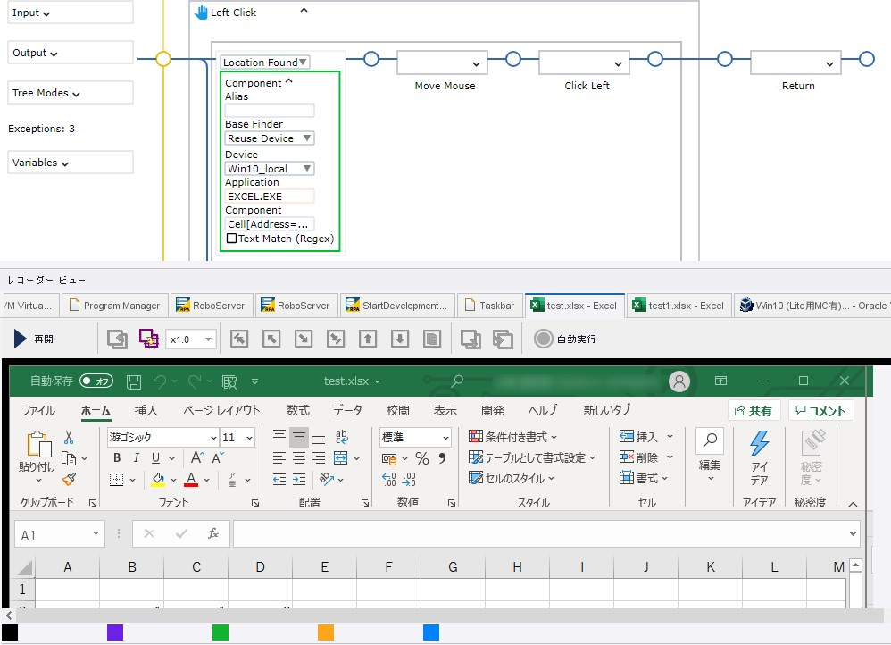Click the Undo arrow in Excel title bar

[160, 381]
